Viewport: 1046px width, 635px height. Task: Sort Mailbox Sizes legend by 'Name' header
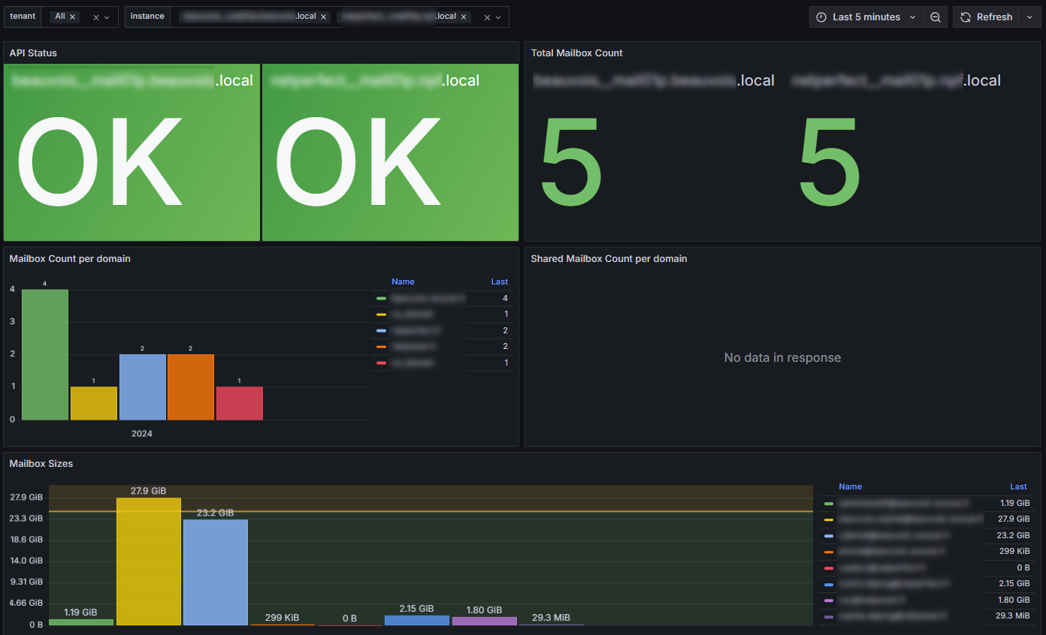point(850,486)
